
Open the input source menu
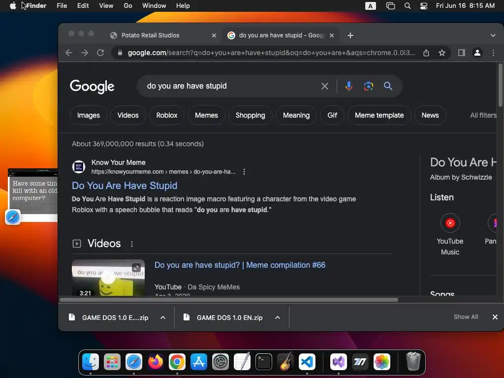(370, 6)
